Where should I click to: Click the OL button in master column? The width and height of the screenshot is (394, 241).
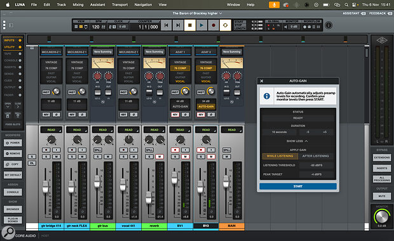tap(32, 163)
